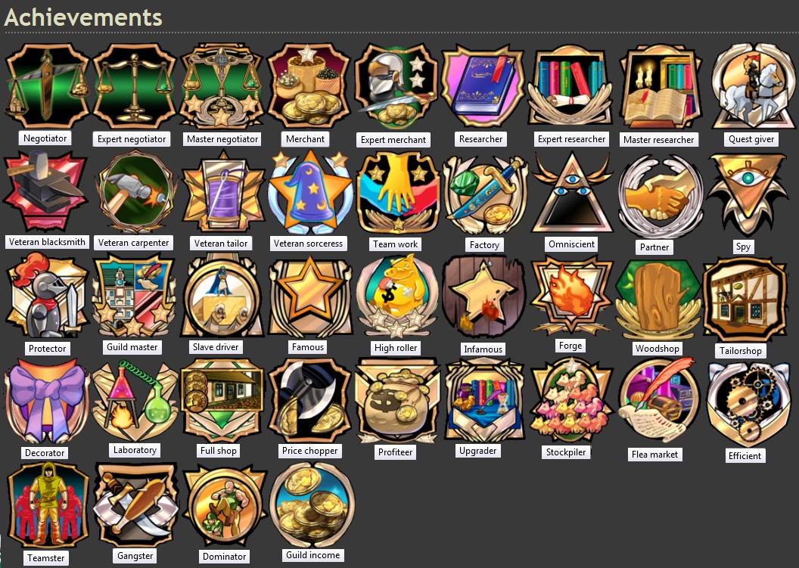Select the Gangster crossed weapons badge

point(135,505)
